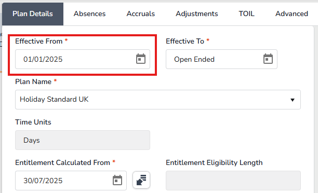Switch to the TOIL tab
Screen dimensions: 318x193
[246, 14]
